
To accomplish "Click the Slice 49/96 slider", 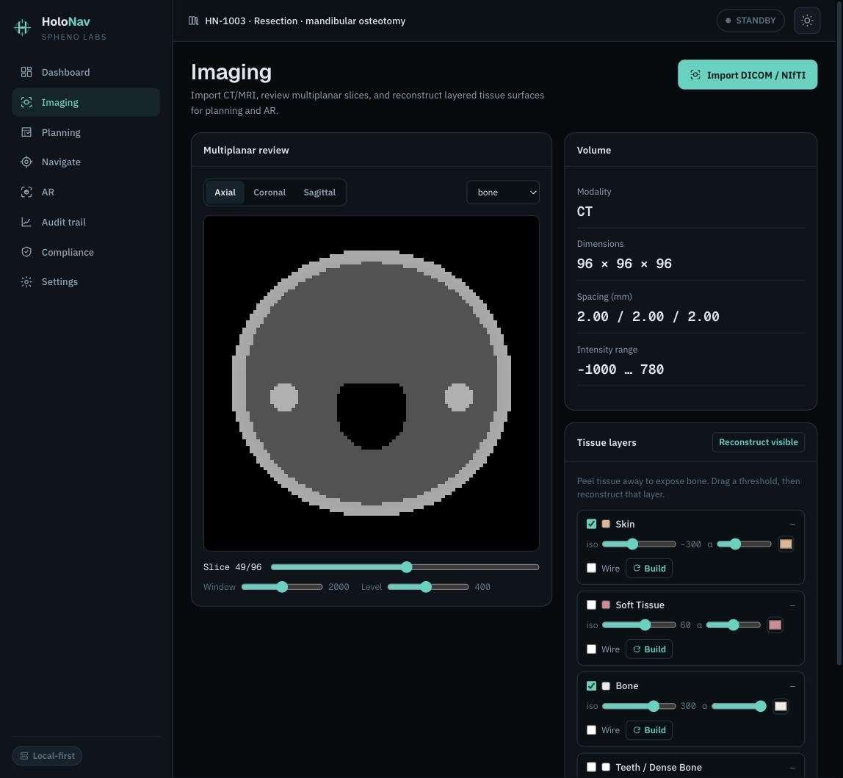I will [x=405, y=567].
